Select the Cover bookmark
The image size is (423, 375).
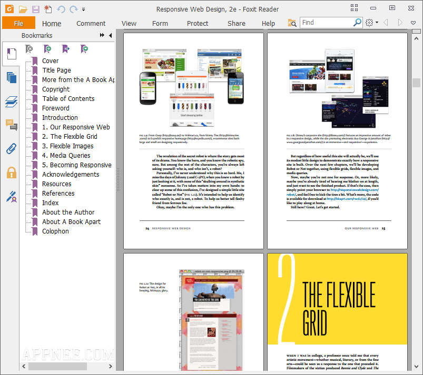(50, 61)
